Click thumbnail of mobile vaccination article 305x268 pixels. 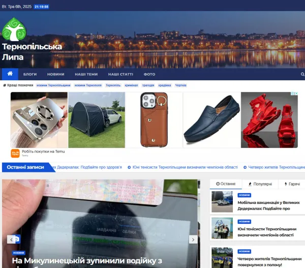pyautogui.click(x=222, y=201)
